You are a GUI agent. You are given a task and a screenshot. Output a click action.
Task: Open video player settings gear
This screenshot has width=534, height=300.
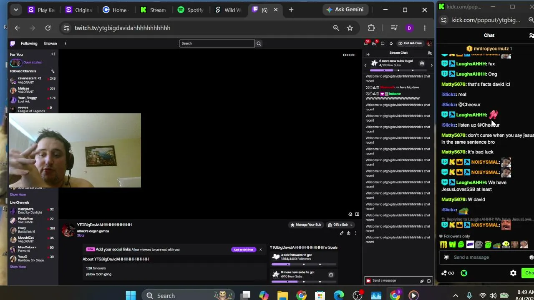pyautogui.click(x=350, y=214)
